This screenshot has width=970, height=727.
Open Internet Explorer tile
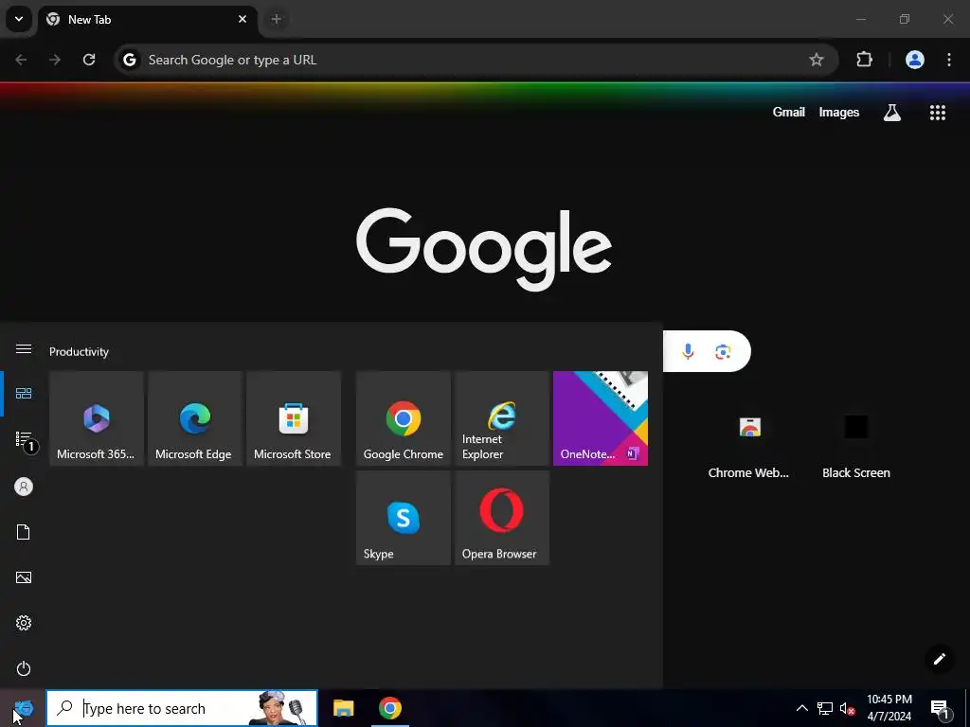pyautogui.click(x=502, y=418)
